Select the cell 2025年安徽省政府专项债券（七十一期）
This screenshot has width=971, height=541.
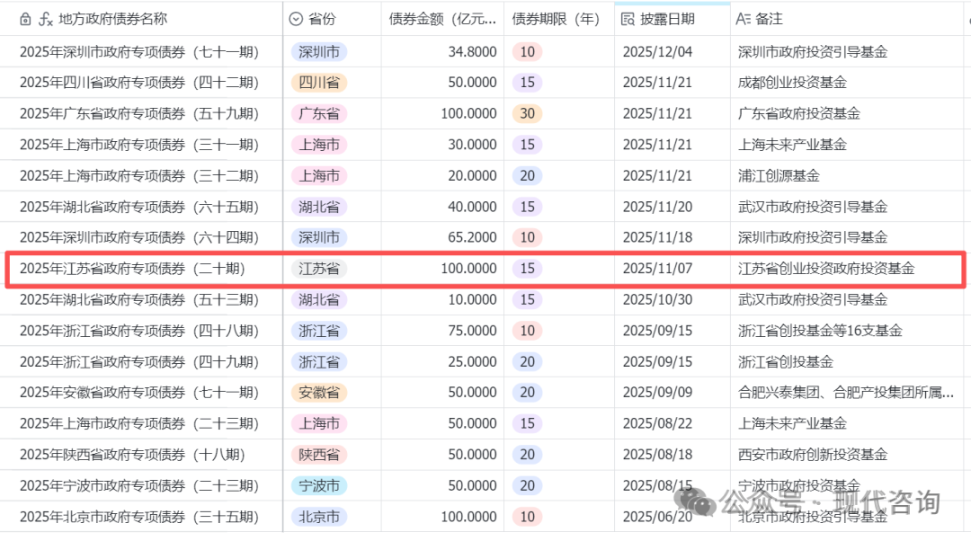(x=141, y=393)
